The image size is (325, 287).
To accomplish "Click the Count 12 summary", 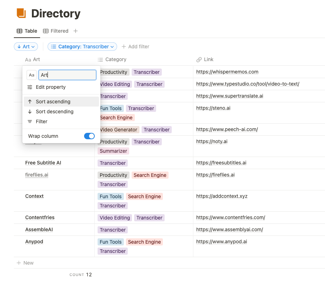I will pyautogui.click(x=81, y=275).
